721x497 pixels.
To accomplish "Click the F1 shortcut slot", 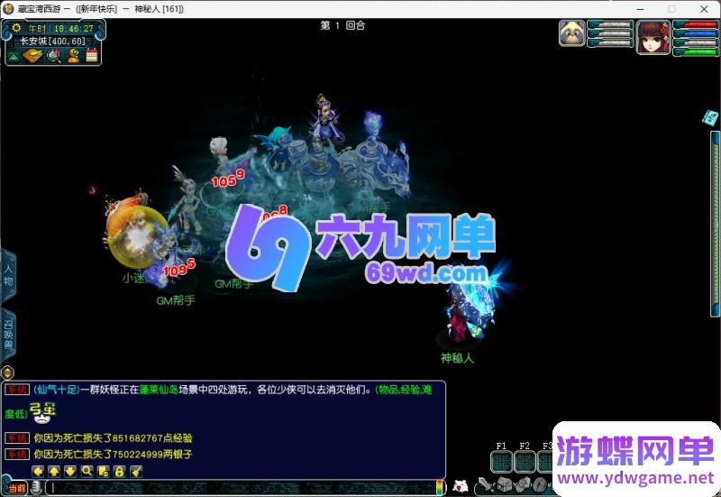I will click(x=501, y=462).
